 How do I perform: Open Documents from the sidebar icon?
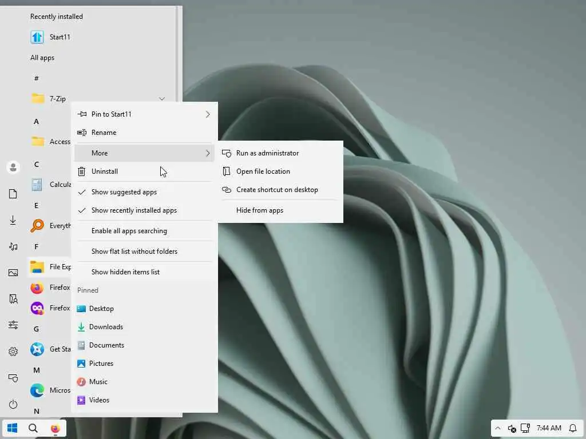(13, 194)
